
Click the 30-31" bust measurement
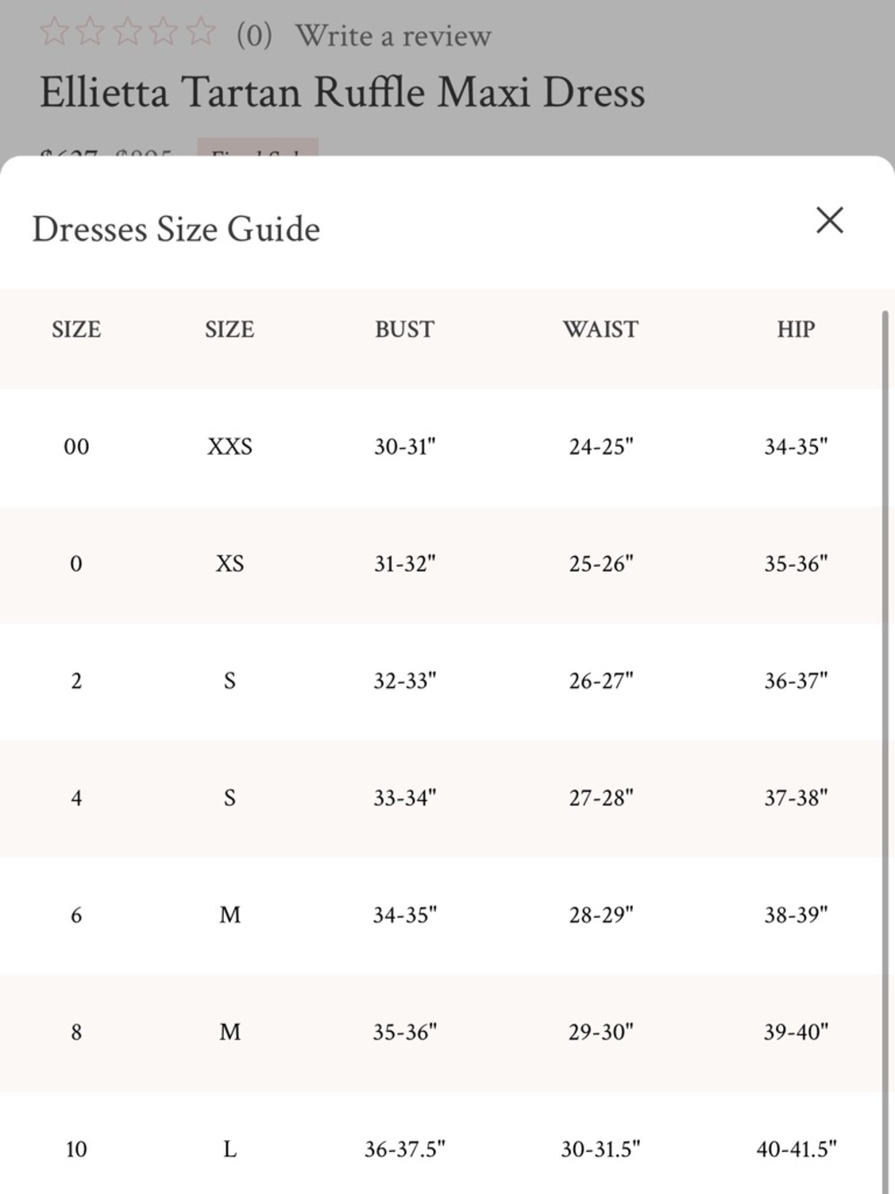(405, 446)
